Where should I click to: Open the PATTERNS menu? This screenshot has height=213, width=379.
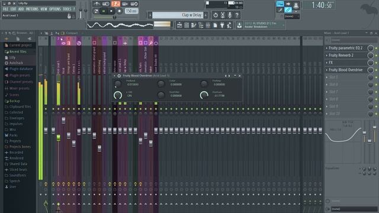point(32,9)
